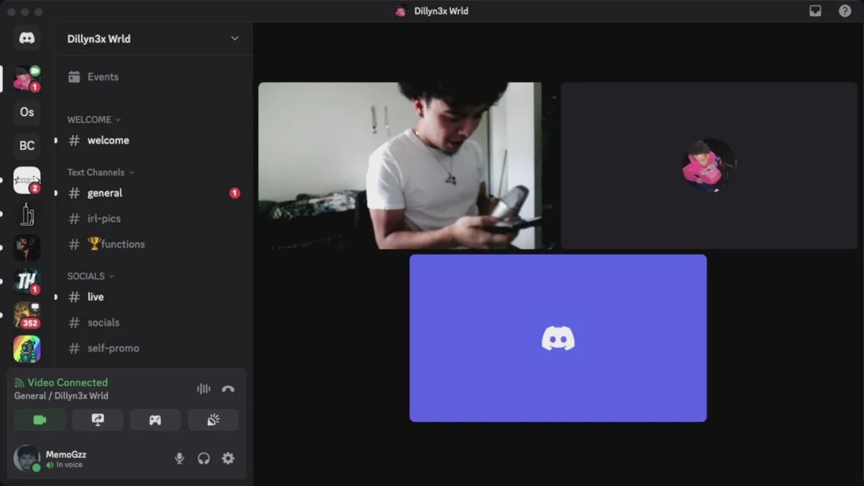864x486 pixels.
Task: Open the self-promo channel
Action: (153, 348)
